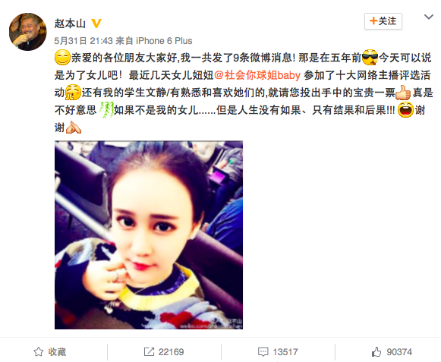Click the 赵本山 profile avatar
This screenshot has width=441, height=362.
(x=28, y=32)
